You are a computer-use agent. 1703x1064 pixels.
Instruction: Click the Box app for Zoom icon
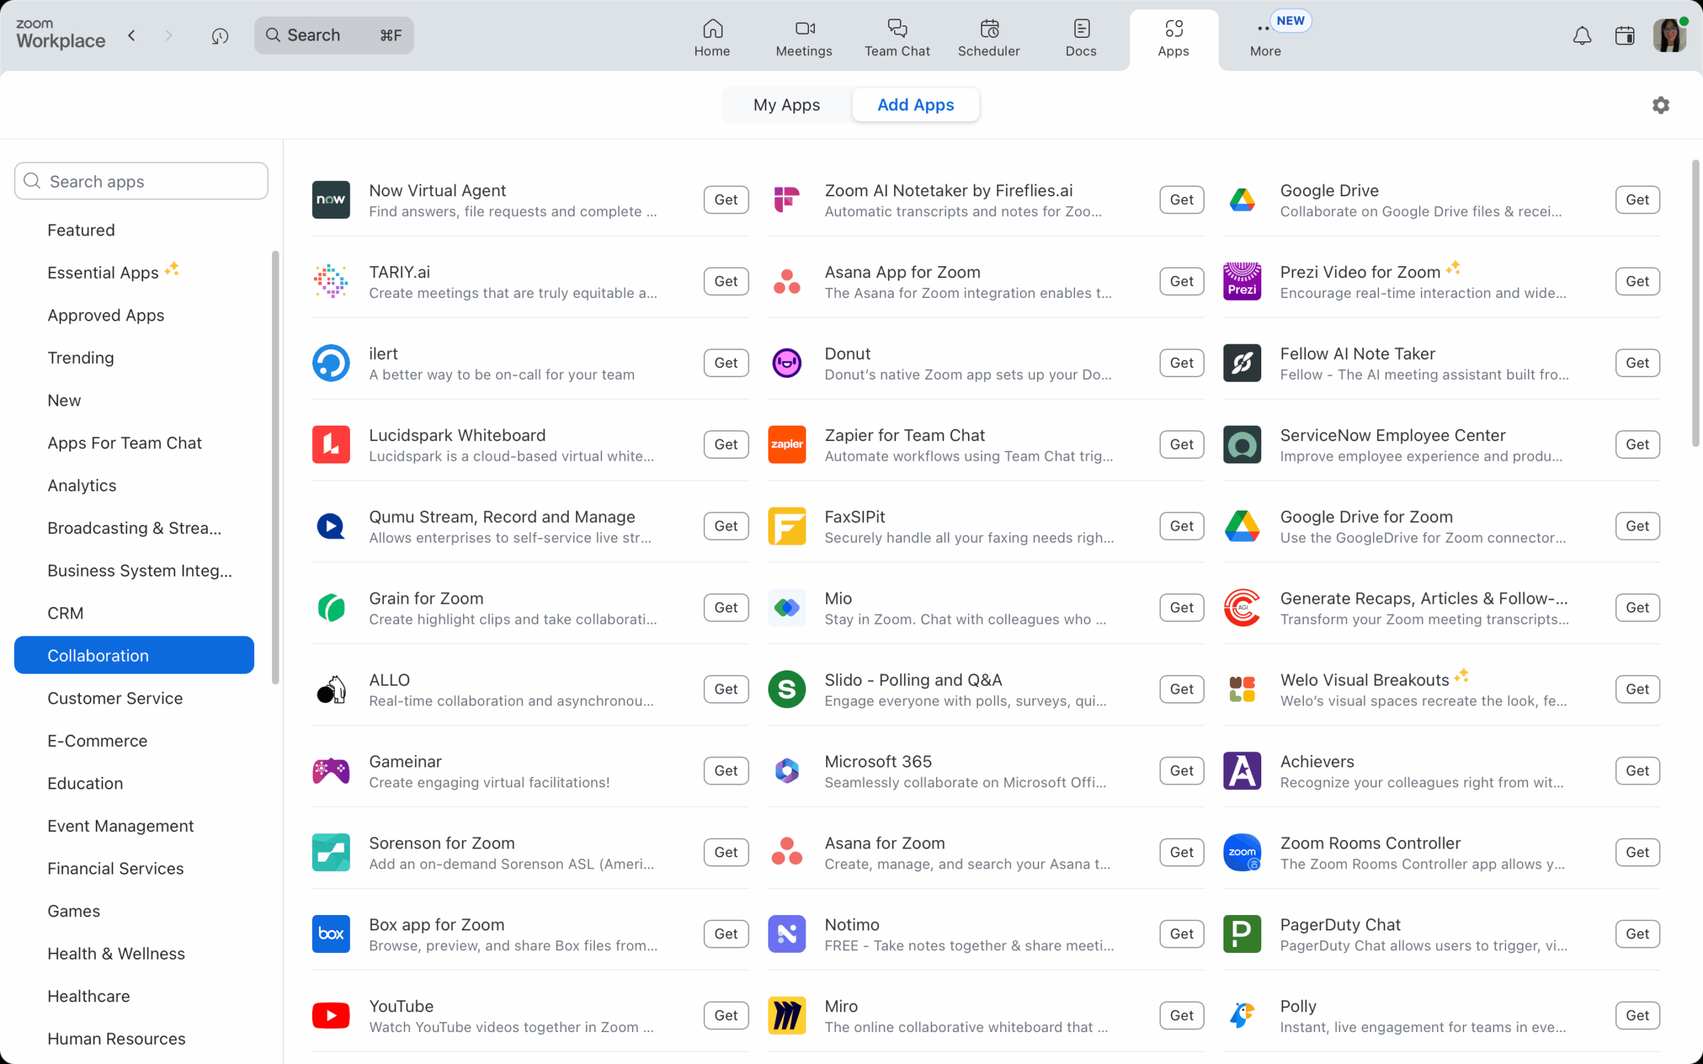coord(331,934)
